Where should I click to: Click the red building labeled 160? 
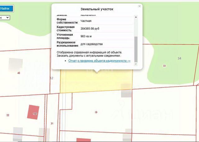coord(33,112)
